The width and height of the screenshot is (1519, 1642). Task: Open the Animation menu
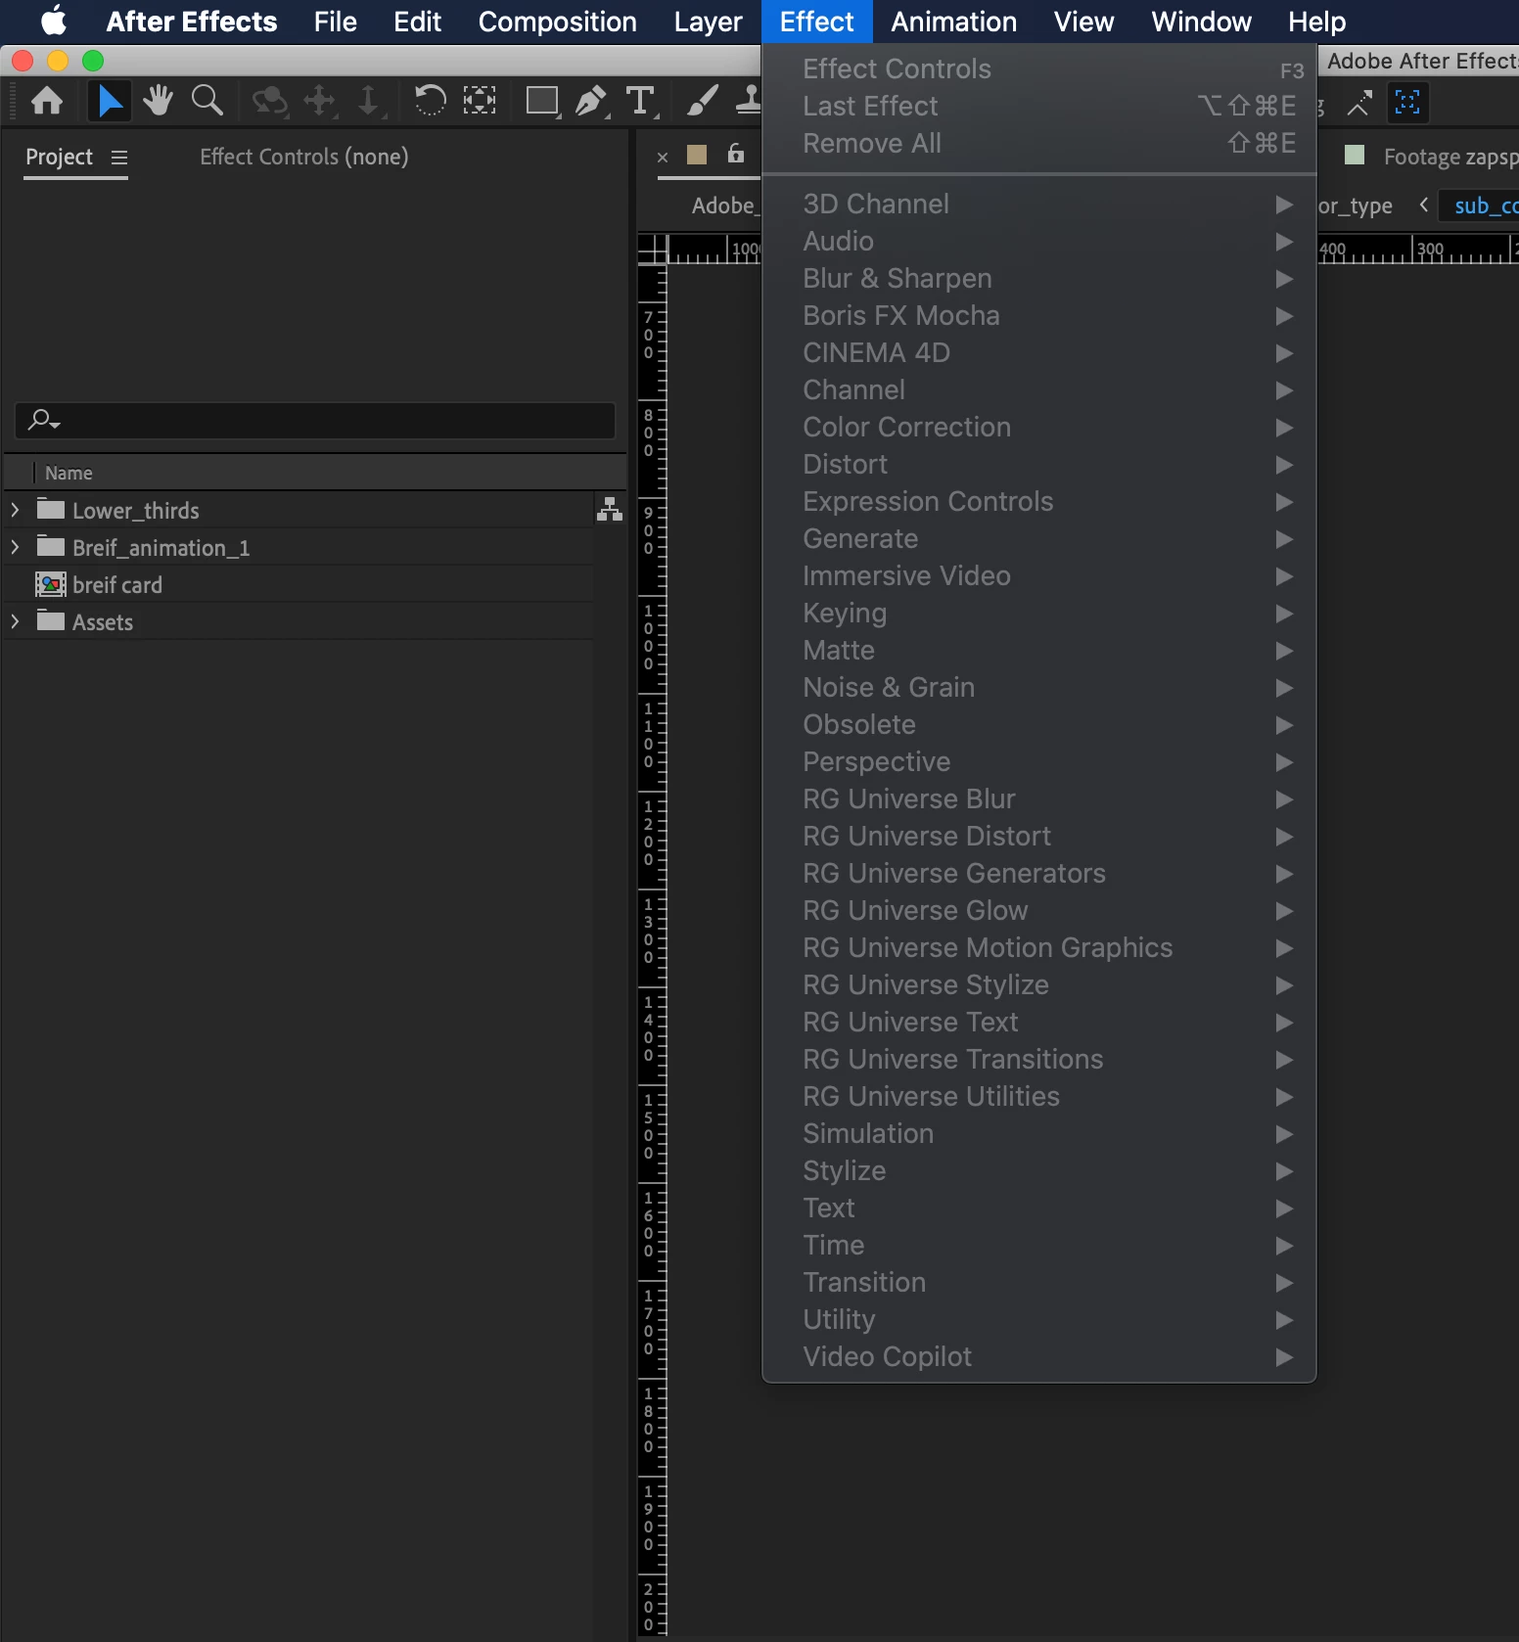tap(953, 22)
